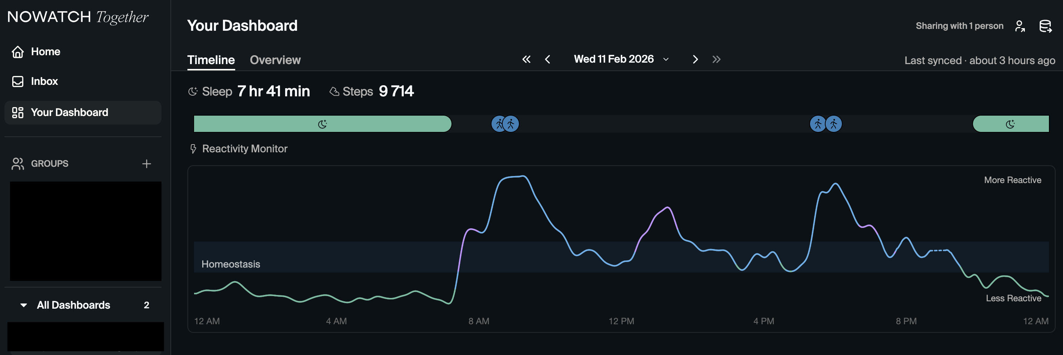
Task: Click second morning walking activity icon
Action: 511,124
